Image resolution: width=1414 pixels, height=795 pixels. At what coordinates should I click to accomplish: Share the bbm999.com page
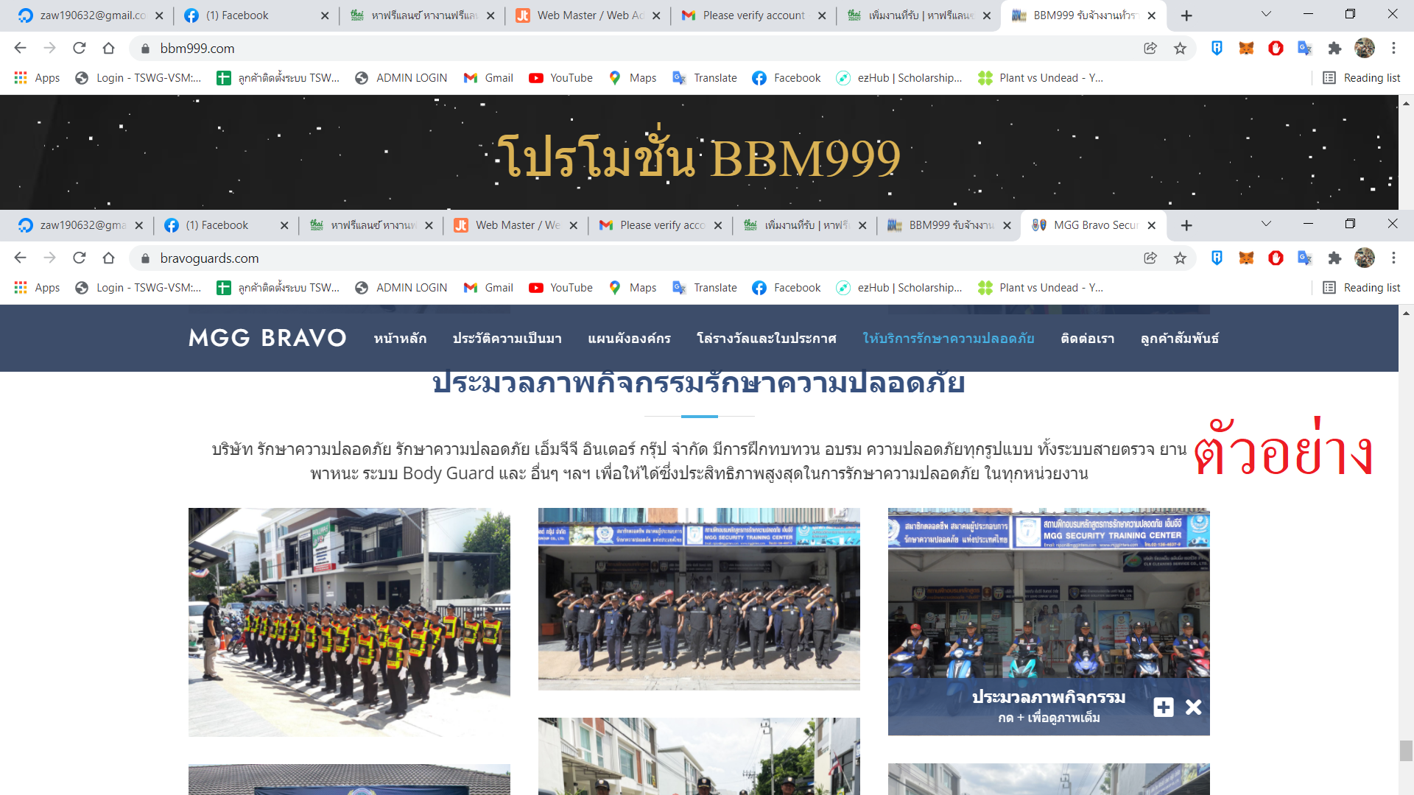tap(1150, 48)
